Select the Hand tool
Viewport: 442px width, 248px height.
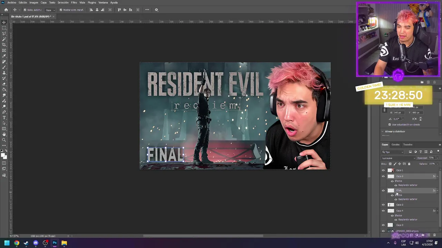coord(4,134)
